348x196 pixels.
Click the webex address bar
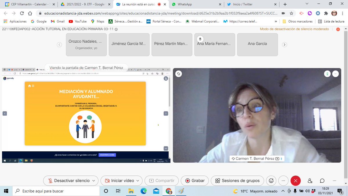pyautogui.click(x=160, y=13)
